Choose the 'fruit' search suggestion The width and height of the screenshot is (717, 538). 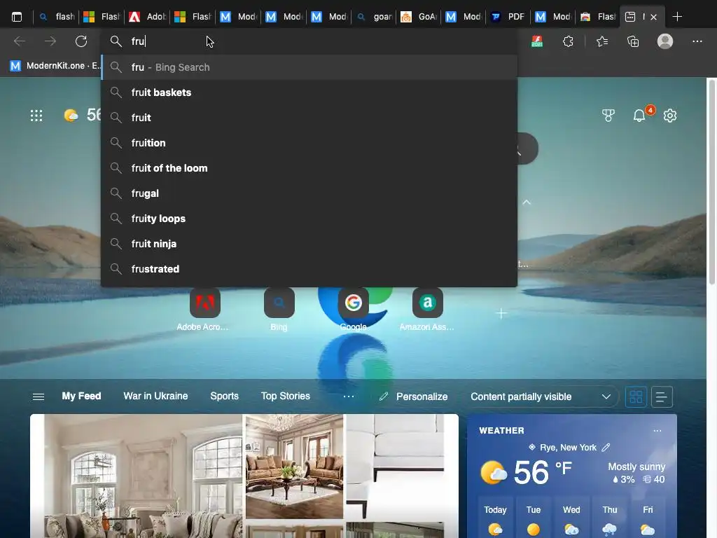point(309,118)
